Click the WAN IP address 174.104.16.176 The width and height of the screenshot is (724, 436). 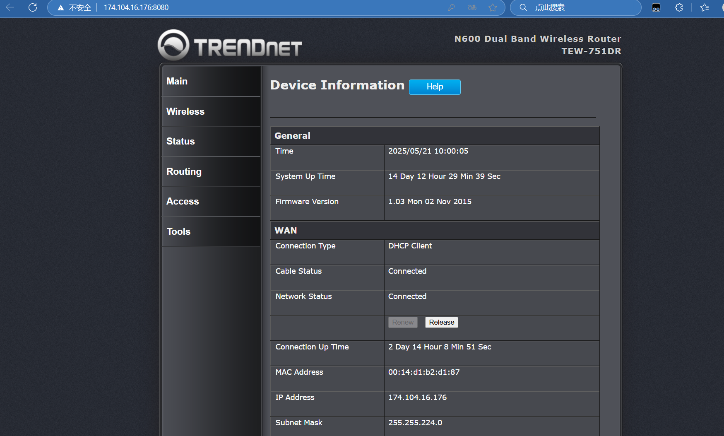click(x=417, y=397)
